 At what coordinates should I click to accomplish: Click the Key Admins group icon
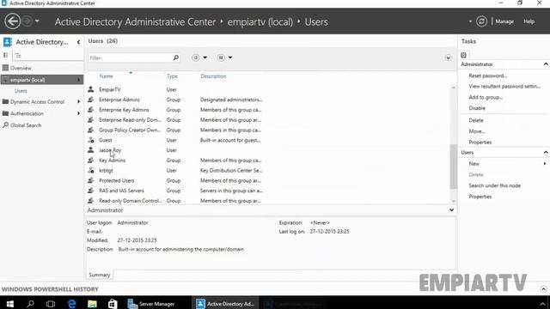coord(91,161)
